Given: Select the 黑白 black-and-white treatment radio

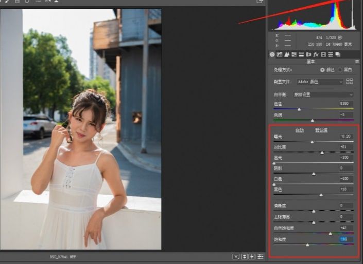Looking at the screenshot, I should tap(340, 70).
